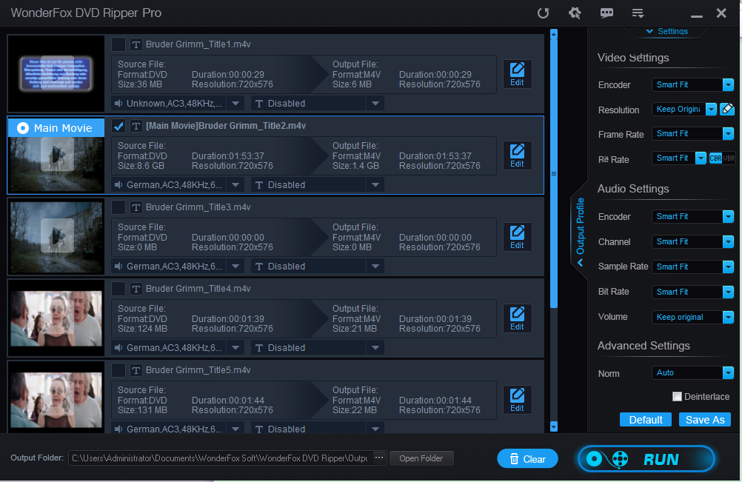Viewport: 742px width, 482px height.
Task: Click Edit icon for Bruder Grimm_Title3.m4v
Action: point(517,237)
